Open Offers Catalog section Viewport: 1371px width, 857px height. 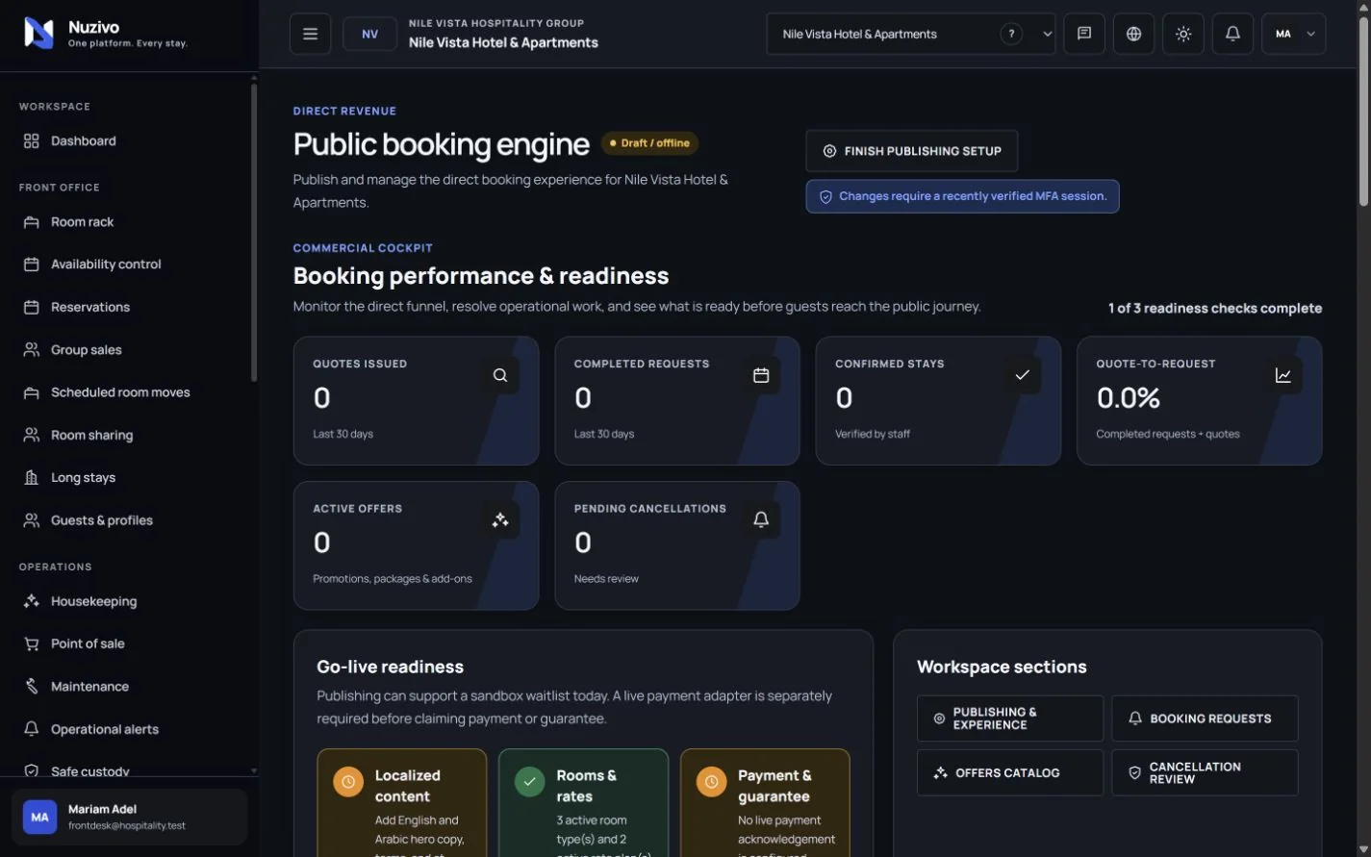[1010, 773]
